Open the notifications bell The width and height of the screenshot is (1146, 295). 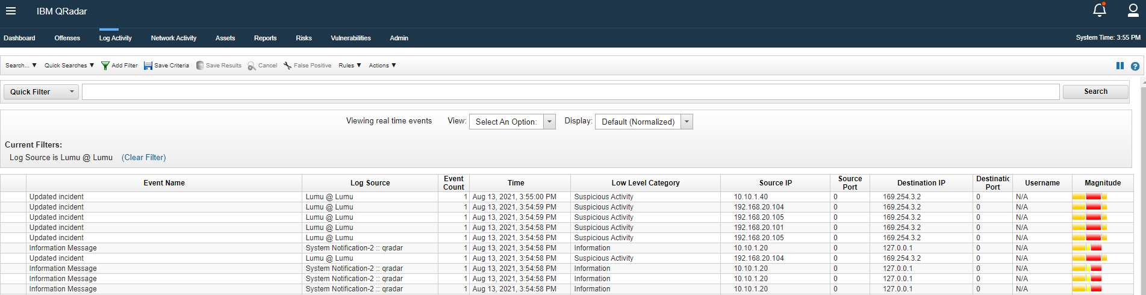pos(1099,10)
